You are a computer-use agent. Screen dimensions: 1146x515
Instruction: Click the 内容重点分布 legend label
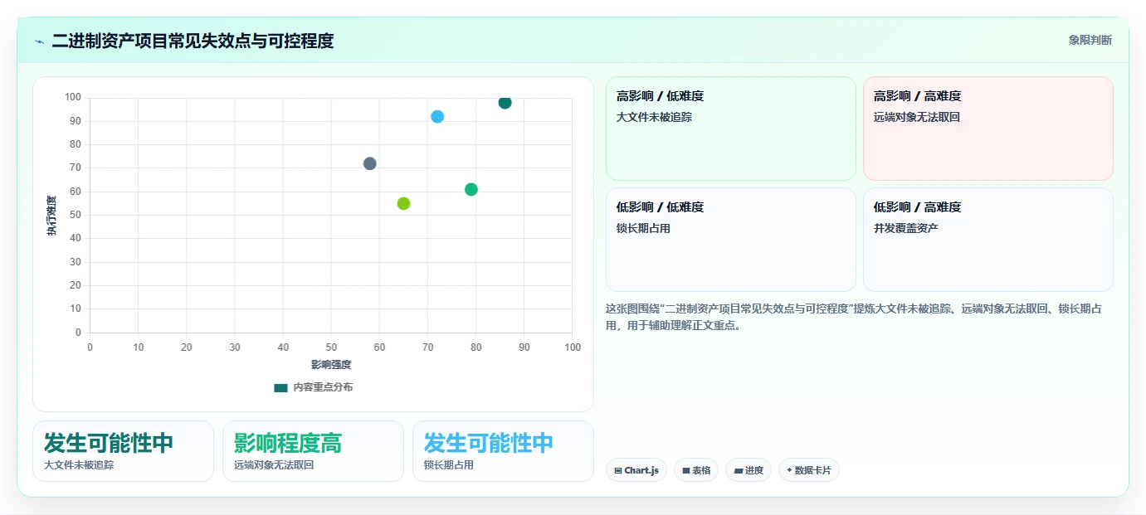(323, 387)
